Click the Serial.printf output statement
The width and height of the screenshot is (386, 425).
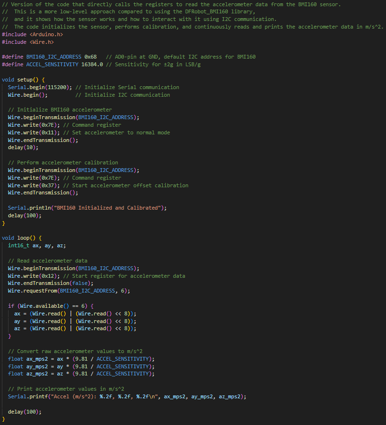click(x=127, y=396)
